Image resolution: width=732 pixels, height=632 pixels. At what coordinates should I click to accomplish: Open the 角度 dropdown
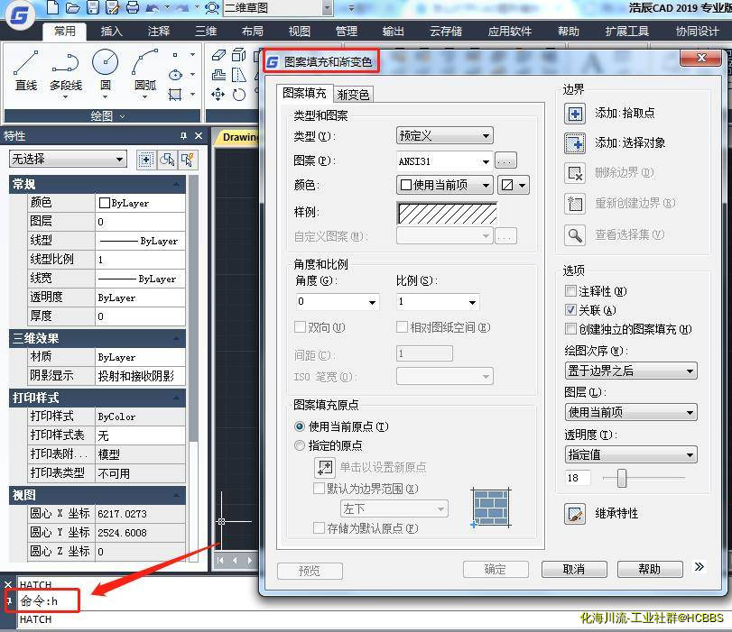(337, 302)
